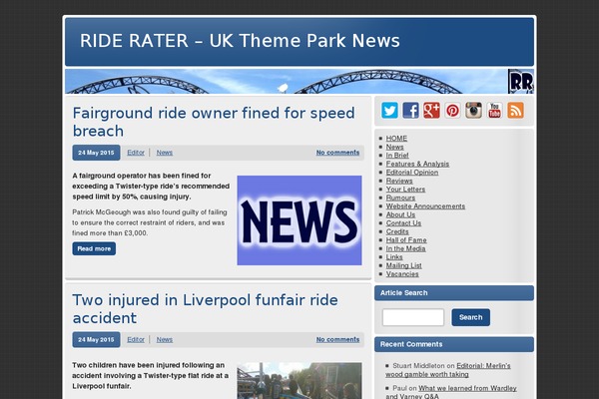Open Mailing List menu item
599x399 pixels.
pos(403,265)
